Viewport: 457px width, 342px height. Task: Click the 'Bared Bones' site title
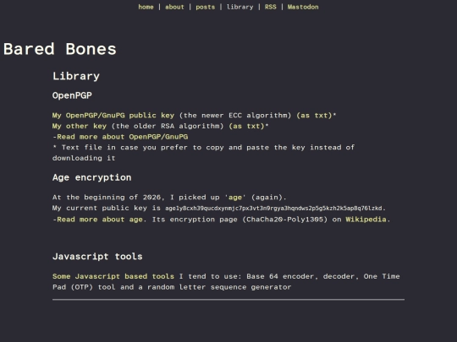coord(60,49)
